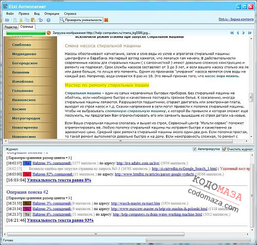Image resolution: width=257 pixels, height=245 pixels.
Task: Click the red cancel check icon
Action: [x=106, y=20]
